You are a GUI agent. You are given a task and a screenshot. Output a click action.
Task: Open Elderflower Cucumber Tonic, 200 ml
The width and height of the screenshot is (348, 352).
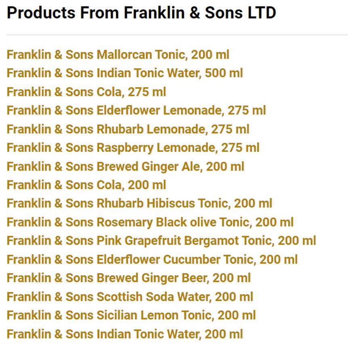tap(152, 259)
